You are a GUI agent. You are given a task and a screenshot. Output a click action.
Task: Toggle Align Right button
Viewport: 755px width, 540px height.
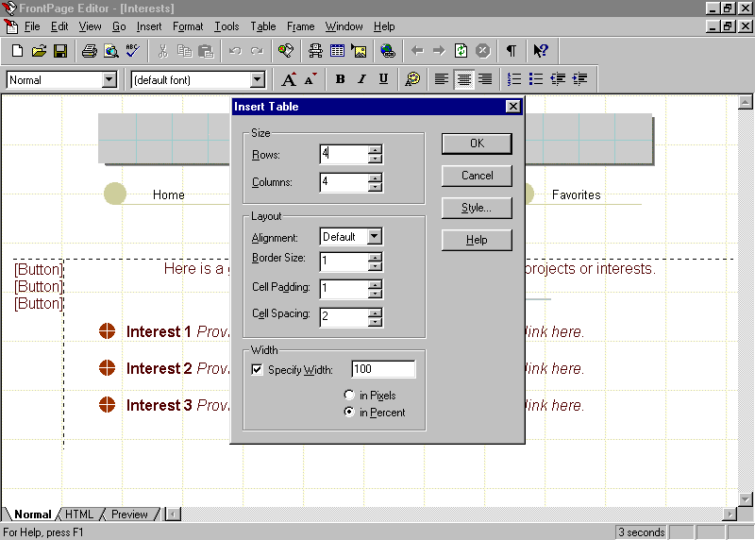(485, 79)
